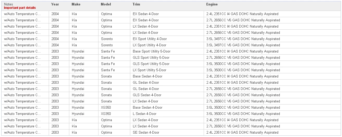Click the Model column header
342x137 pixels.
pos(106,4)
